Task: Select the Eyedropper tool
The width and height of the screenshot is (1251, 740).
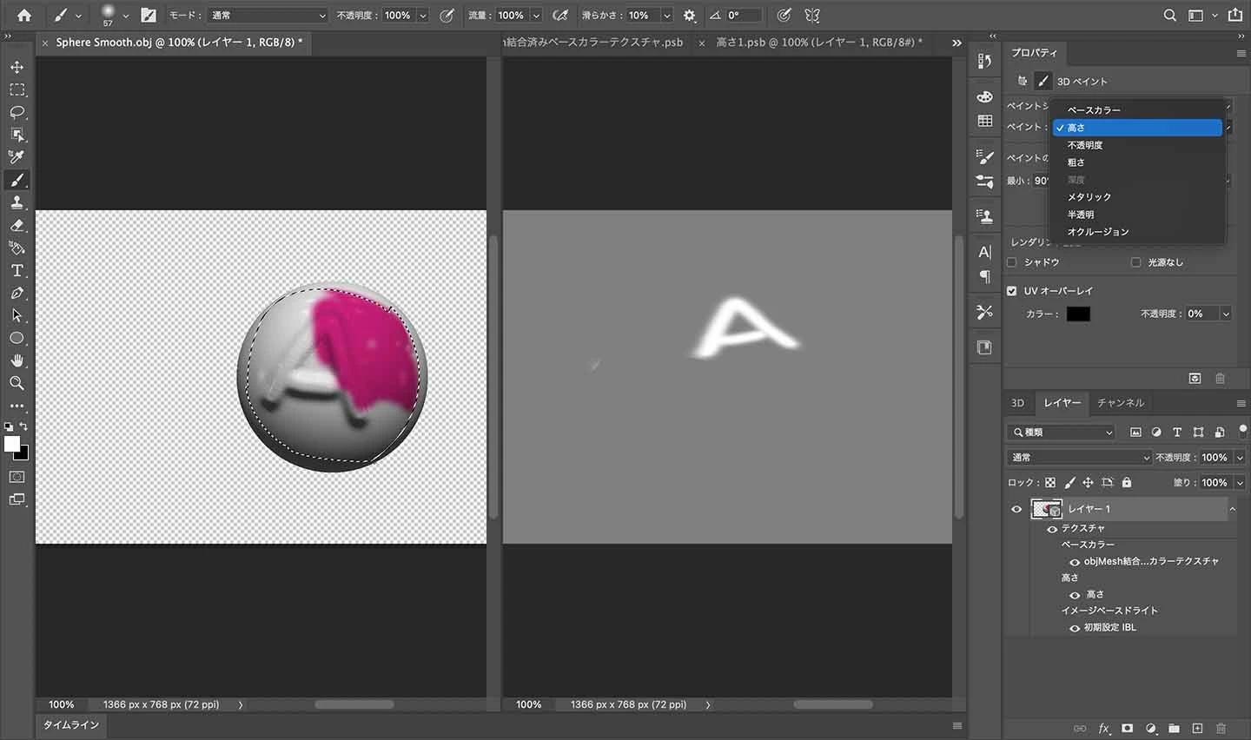Action: click(17, 157)
